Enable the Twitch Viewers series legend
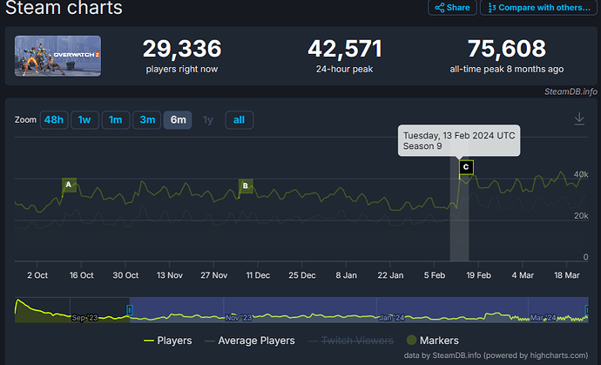The width and height of the screenshot is (601, 365). [351, 341]
